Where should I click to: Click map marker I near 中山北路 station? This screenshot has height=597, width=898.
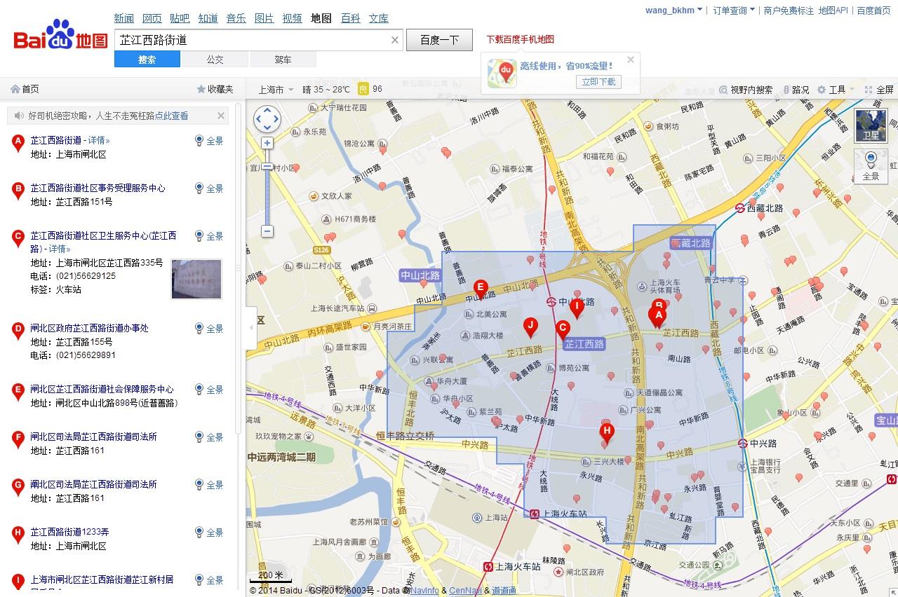(577, 308)
